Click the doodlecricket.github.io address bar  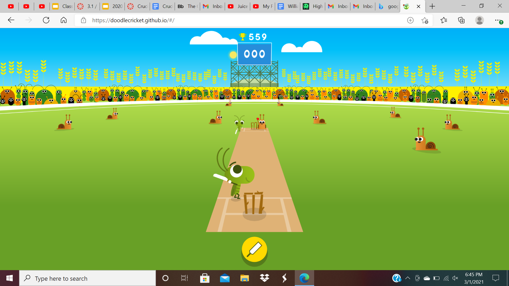click(x=133, y=20)
